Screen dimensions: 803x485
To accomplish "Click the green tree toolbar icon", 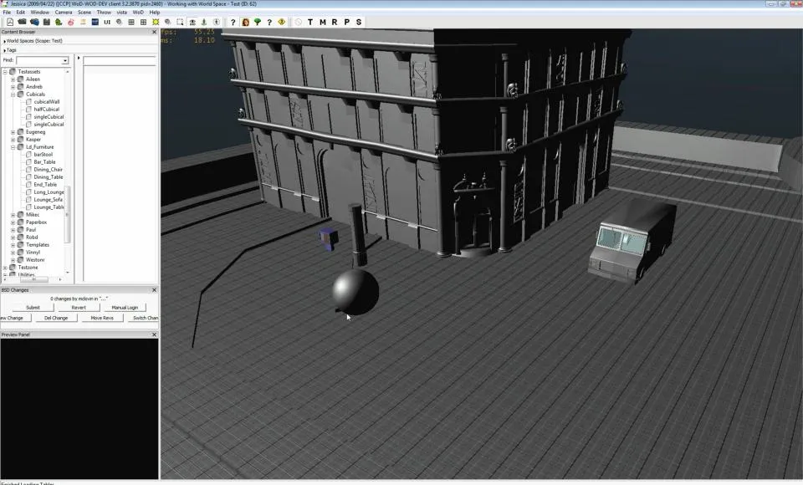I will pyautogui.click(x=257, y=22).
